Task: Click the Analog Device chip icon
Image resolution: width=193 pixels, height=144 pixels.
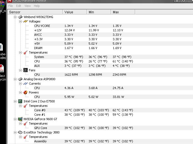Action: tap(20, 79)
